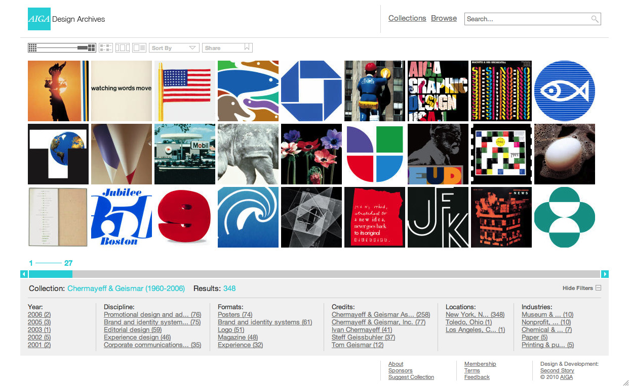629x386 pixels.
Task: Click the bookmark icon in Share
Action: (247, 47)
